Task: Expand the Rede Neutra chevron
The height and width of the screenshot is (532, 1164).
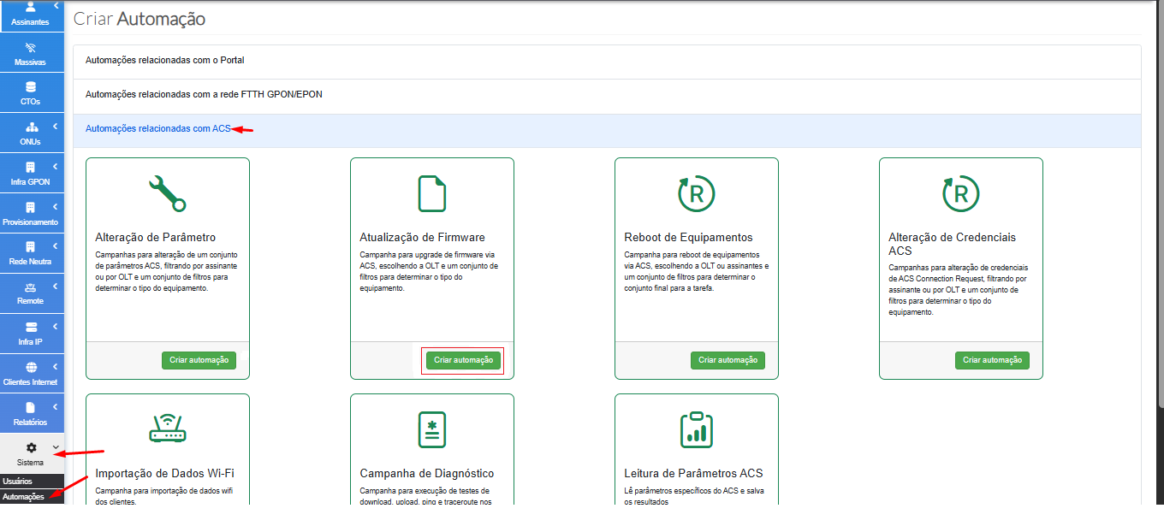Action: tap(56, 246)
